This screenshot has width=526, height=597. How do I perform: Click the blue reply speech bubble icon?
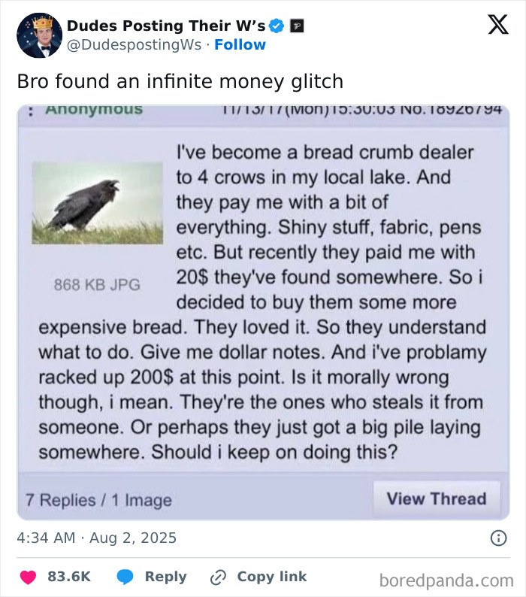(125, 577)
